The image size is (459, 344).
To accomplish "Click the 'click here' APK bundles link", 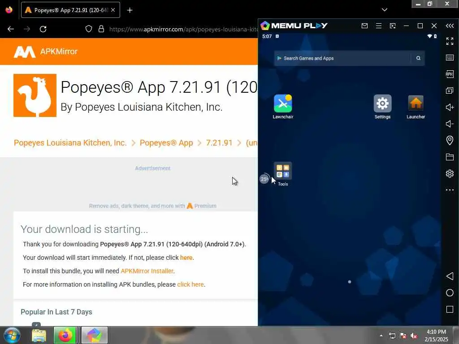I will pos(190,284).
